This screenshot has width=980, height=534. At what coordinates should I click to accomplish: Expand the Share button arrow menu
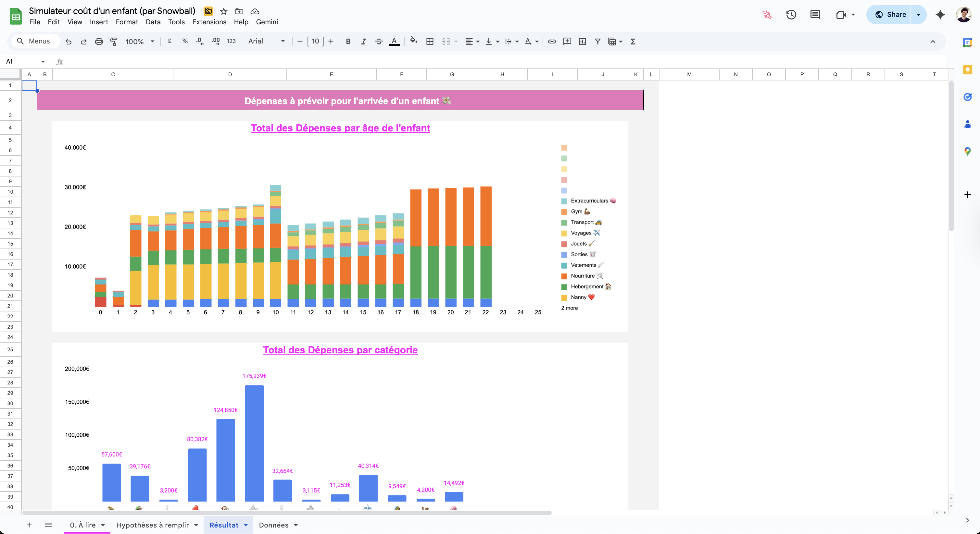918,15
